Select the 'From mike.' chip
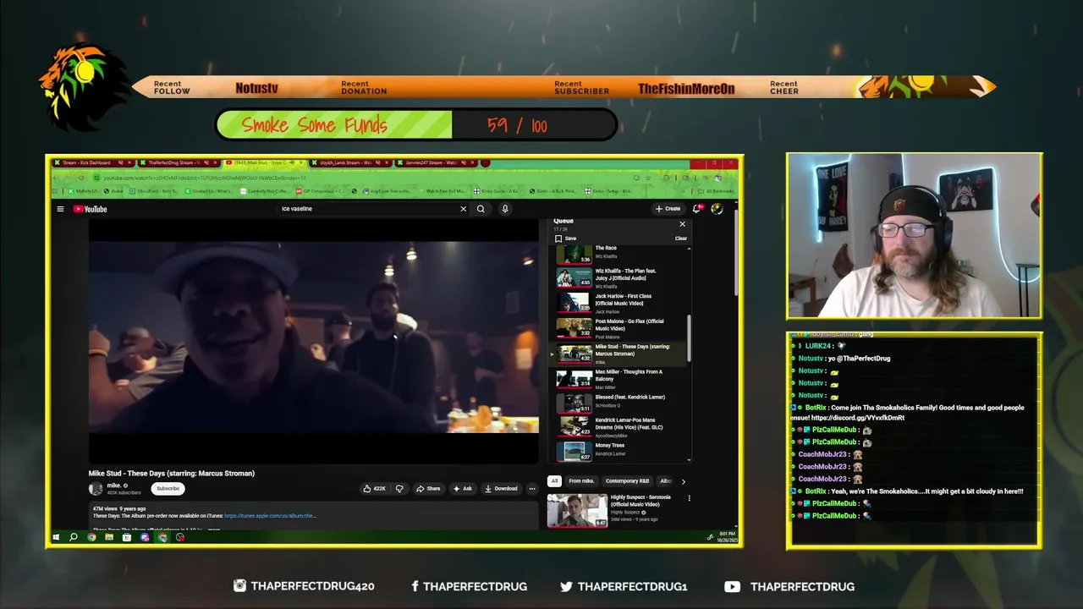 [x=581, y=481]
